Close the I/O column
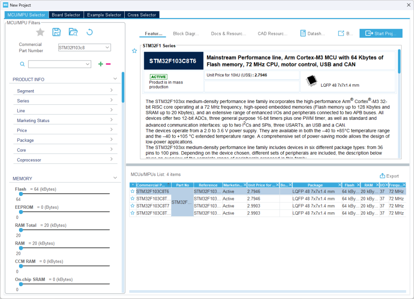The width and height of the screenshot is (414, 299). [x=387, y=185]
